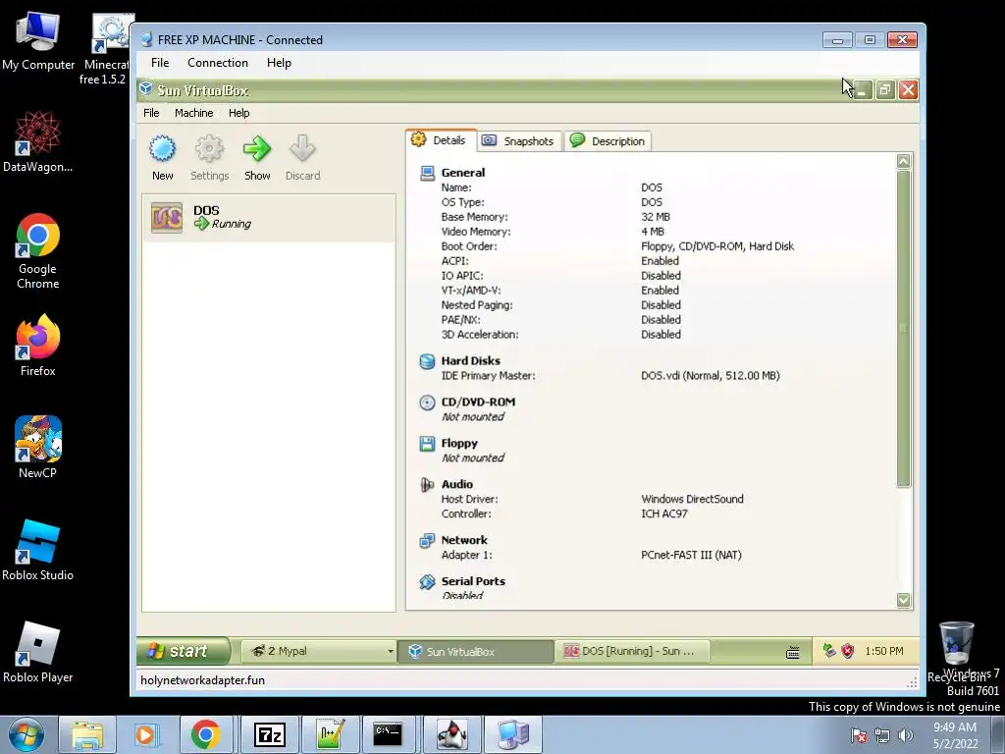Image resolution: width=1005 pixels, height=754 pixels.
Task: Click the CD/DVD-ROM disc icon
Action: (x=427, y=402)
